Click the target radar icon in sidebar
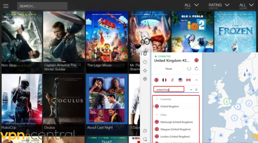This screenshot has height=143, width=258. tap(145, 79)
